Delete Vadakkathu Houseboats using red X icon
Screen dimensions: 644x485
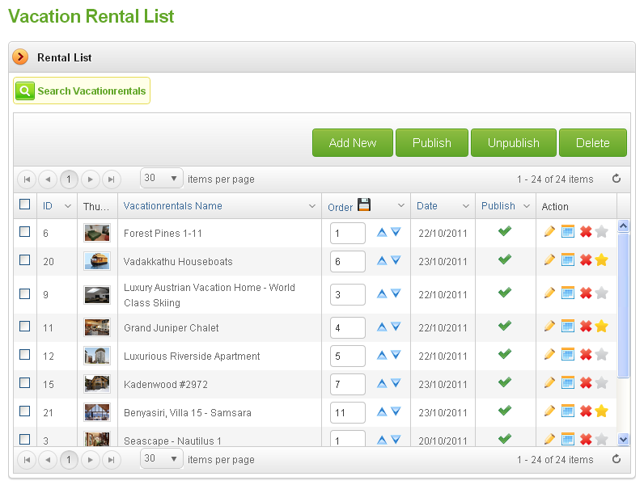[x=586, y=259]
